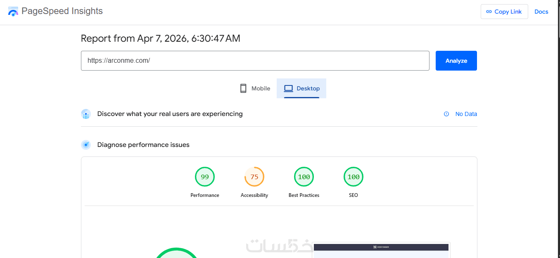This screenshot has height=258, width=560.
Task: Open the Docs link
Action: pyautogui.click(x=541, y=12)
